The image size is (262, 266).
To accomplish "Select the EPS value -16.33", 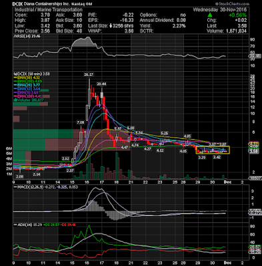I will [127, 21].
